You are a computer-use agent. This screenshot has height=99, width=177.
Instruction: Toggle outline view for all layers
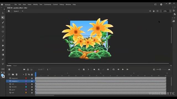[26, 75]
